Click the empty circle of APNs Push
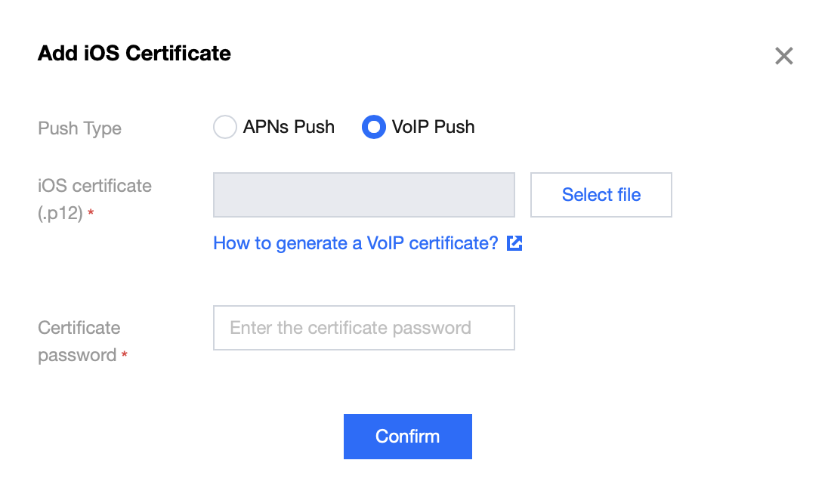 coord(224,127)
